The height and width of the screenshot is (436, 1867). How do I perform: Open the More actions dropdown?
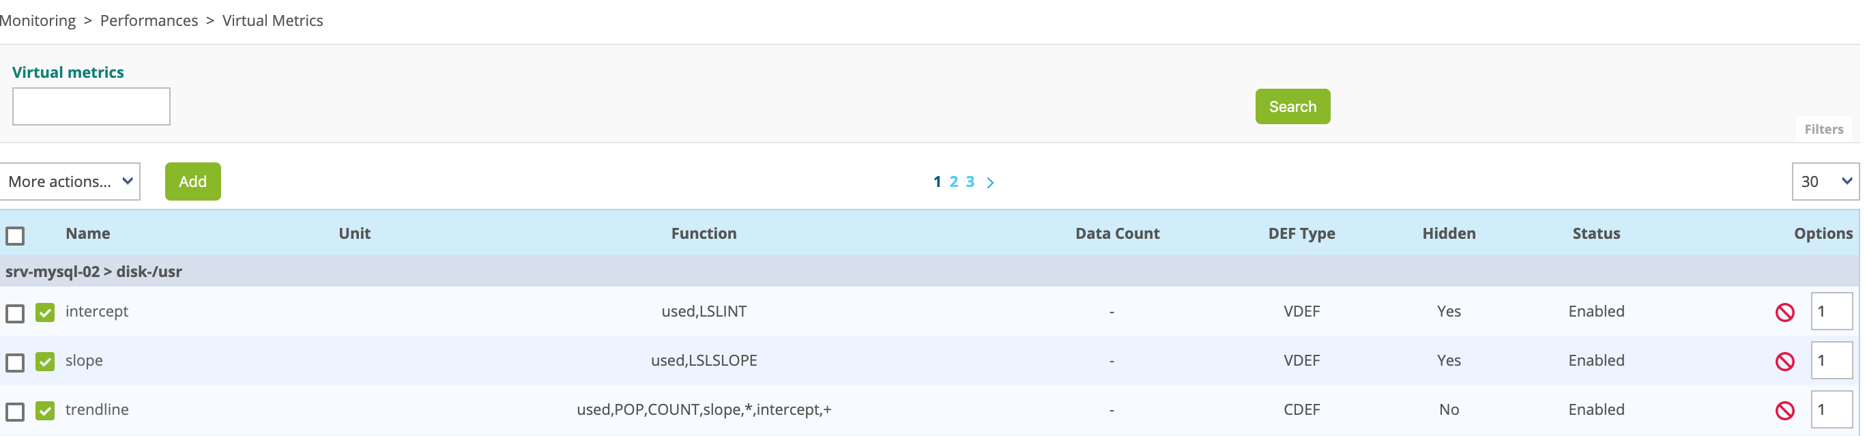pyautogui.click(x=70, y=181)
